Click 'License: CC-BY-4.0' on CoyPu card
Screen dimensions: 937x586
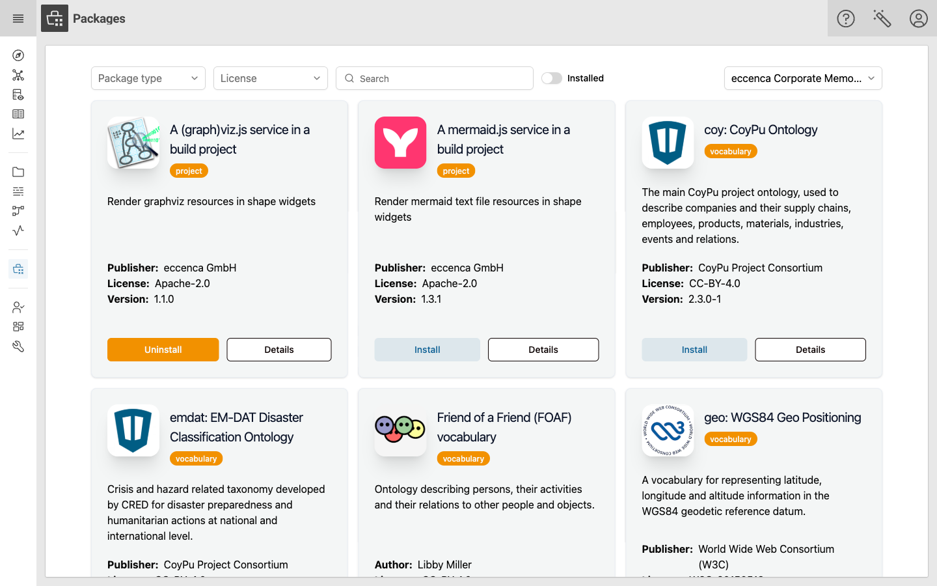tap(691, 283)
